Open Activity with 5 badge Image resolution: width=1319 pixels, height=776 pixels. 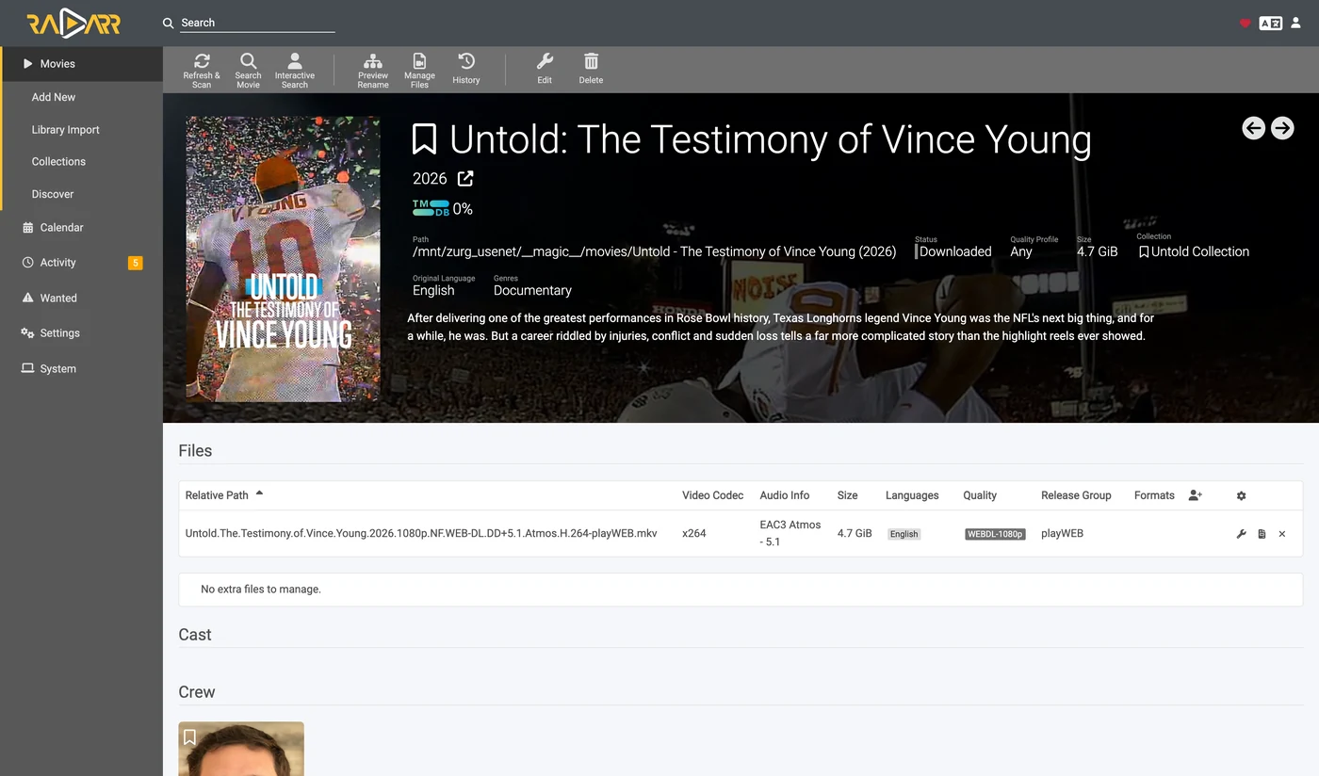81,263
